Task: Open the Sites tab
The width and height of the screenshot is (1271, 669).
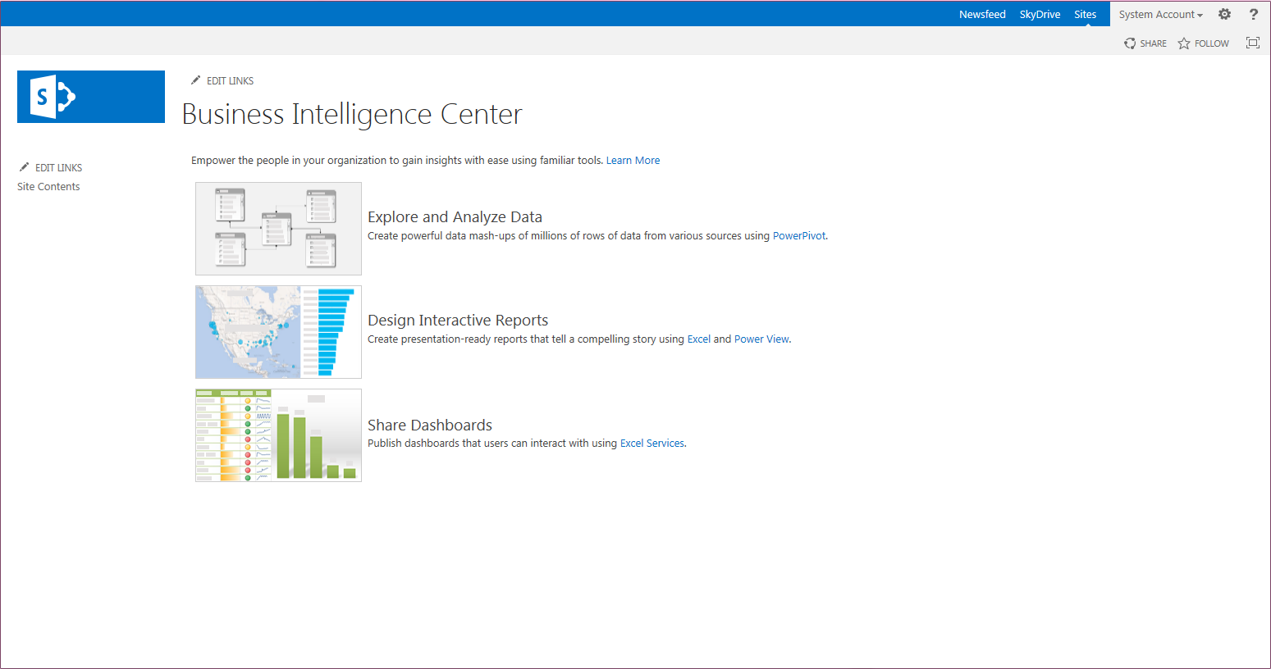Action: (x=1085, y=14)
